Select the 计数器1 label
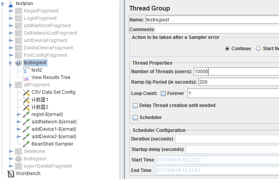Viewport: 279px width, 179px height. (40, 100)
